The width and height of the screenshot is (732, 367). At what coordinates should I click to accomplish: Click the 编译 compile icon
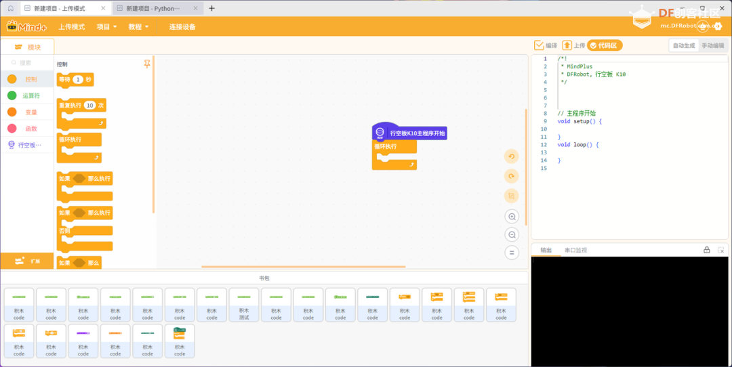539,45
